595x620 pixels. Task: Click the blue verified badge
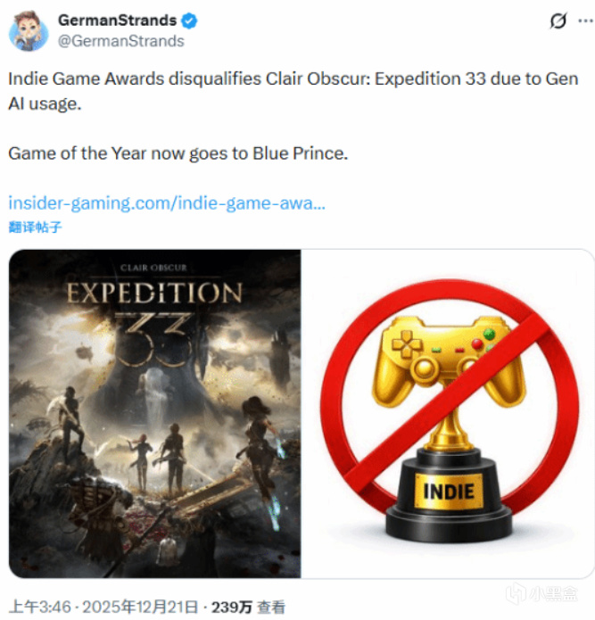[x=189, y=21]
